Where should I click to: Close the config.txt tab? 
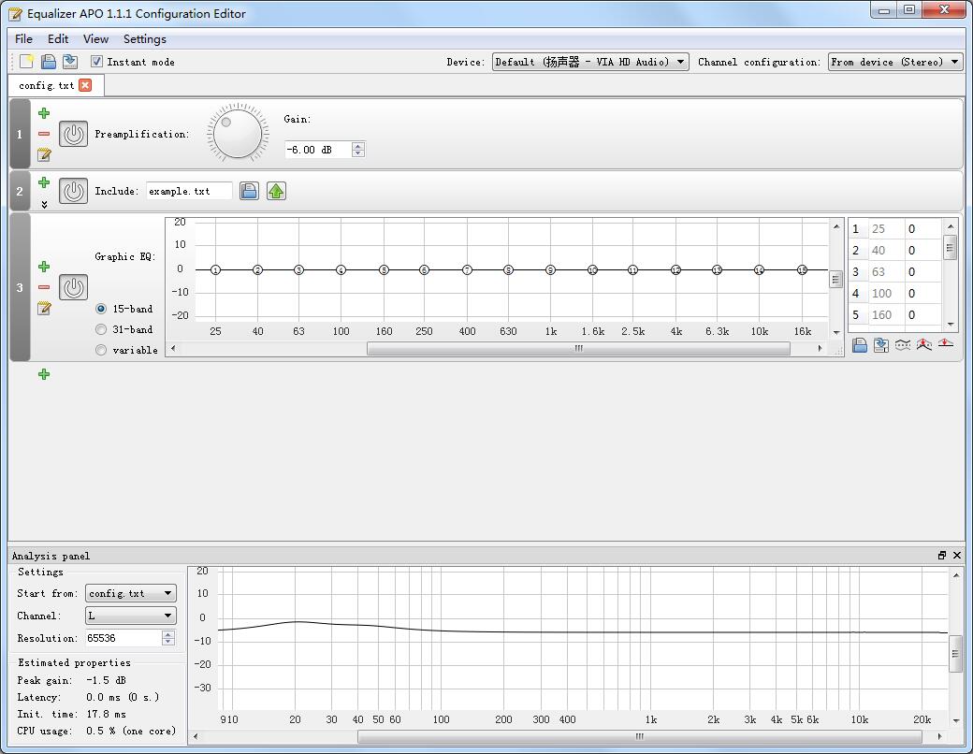click(85, 85)
